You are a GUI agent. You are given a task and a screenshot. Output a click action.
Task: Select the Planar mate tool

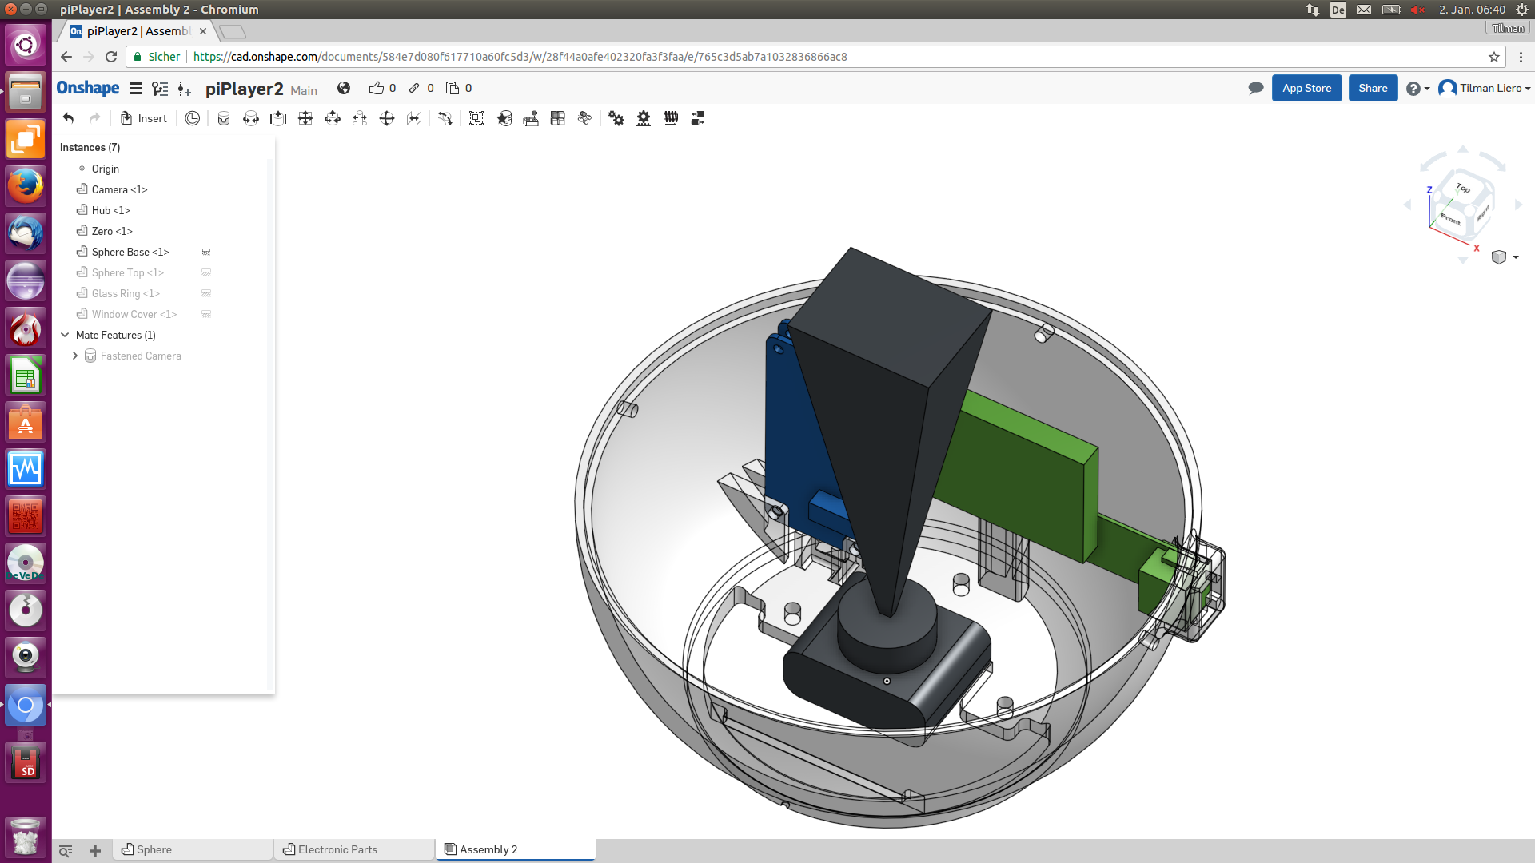point(305,118)
